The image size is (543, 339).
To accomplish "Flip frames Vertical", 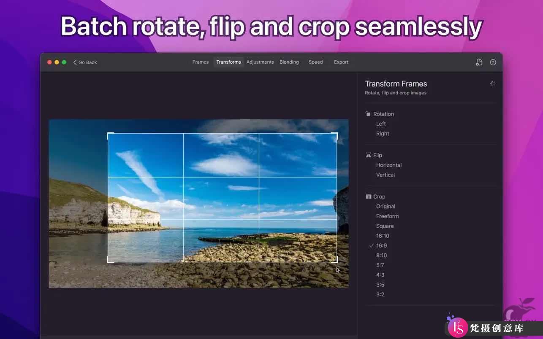I will click(x=386, y=175).
